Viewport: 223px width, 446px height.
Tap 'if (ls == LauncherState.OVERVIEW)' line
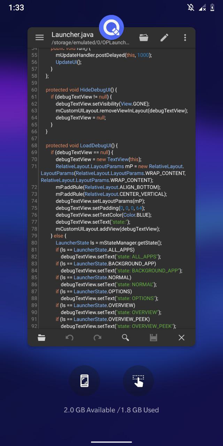click(95, 306)
